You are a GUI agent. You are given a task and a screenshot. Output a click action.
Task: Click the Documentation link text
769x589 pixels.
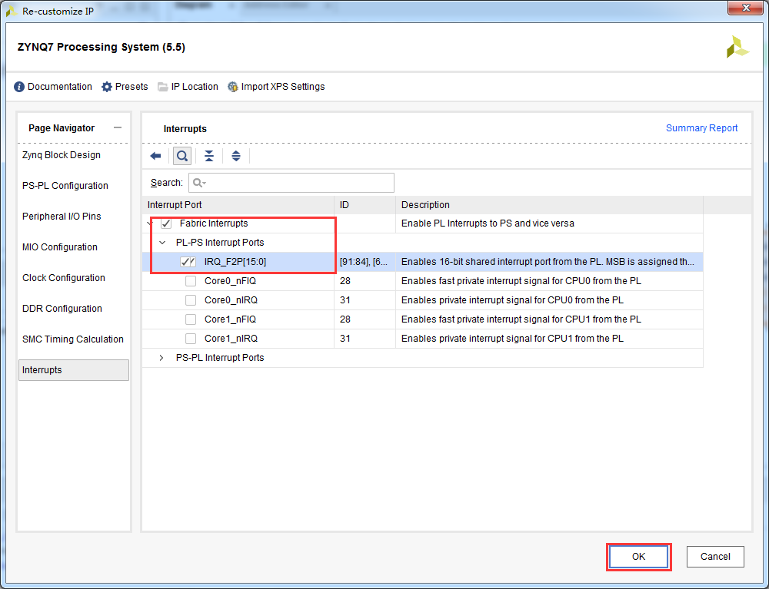click(x=60, y=87)
